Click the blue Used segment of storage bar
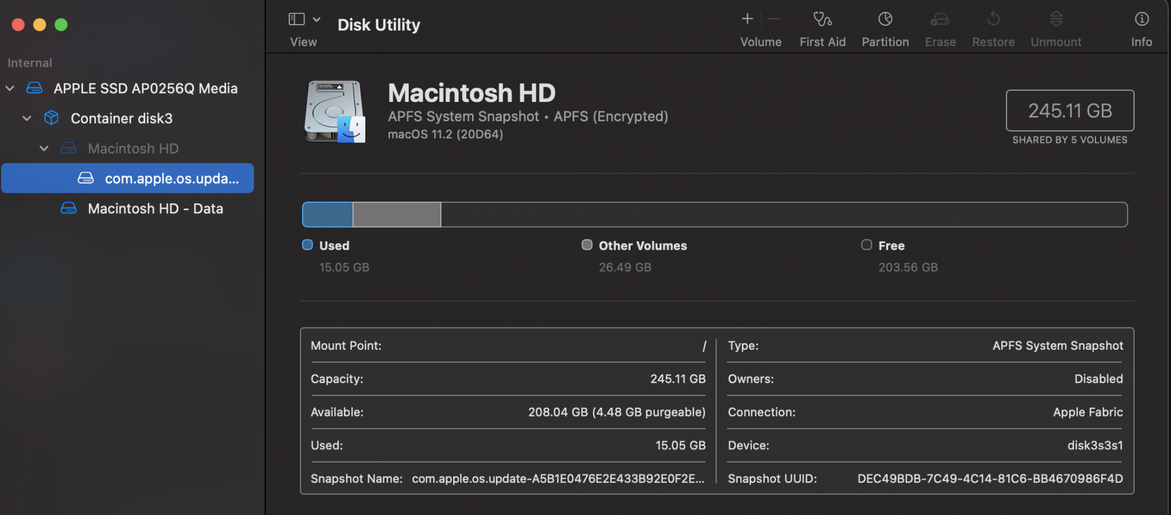Screen dimensions: 1171x515 pyautogui.click(x=327, y=214)
